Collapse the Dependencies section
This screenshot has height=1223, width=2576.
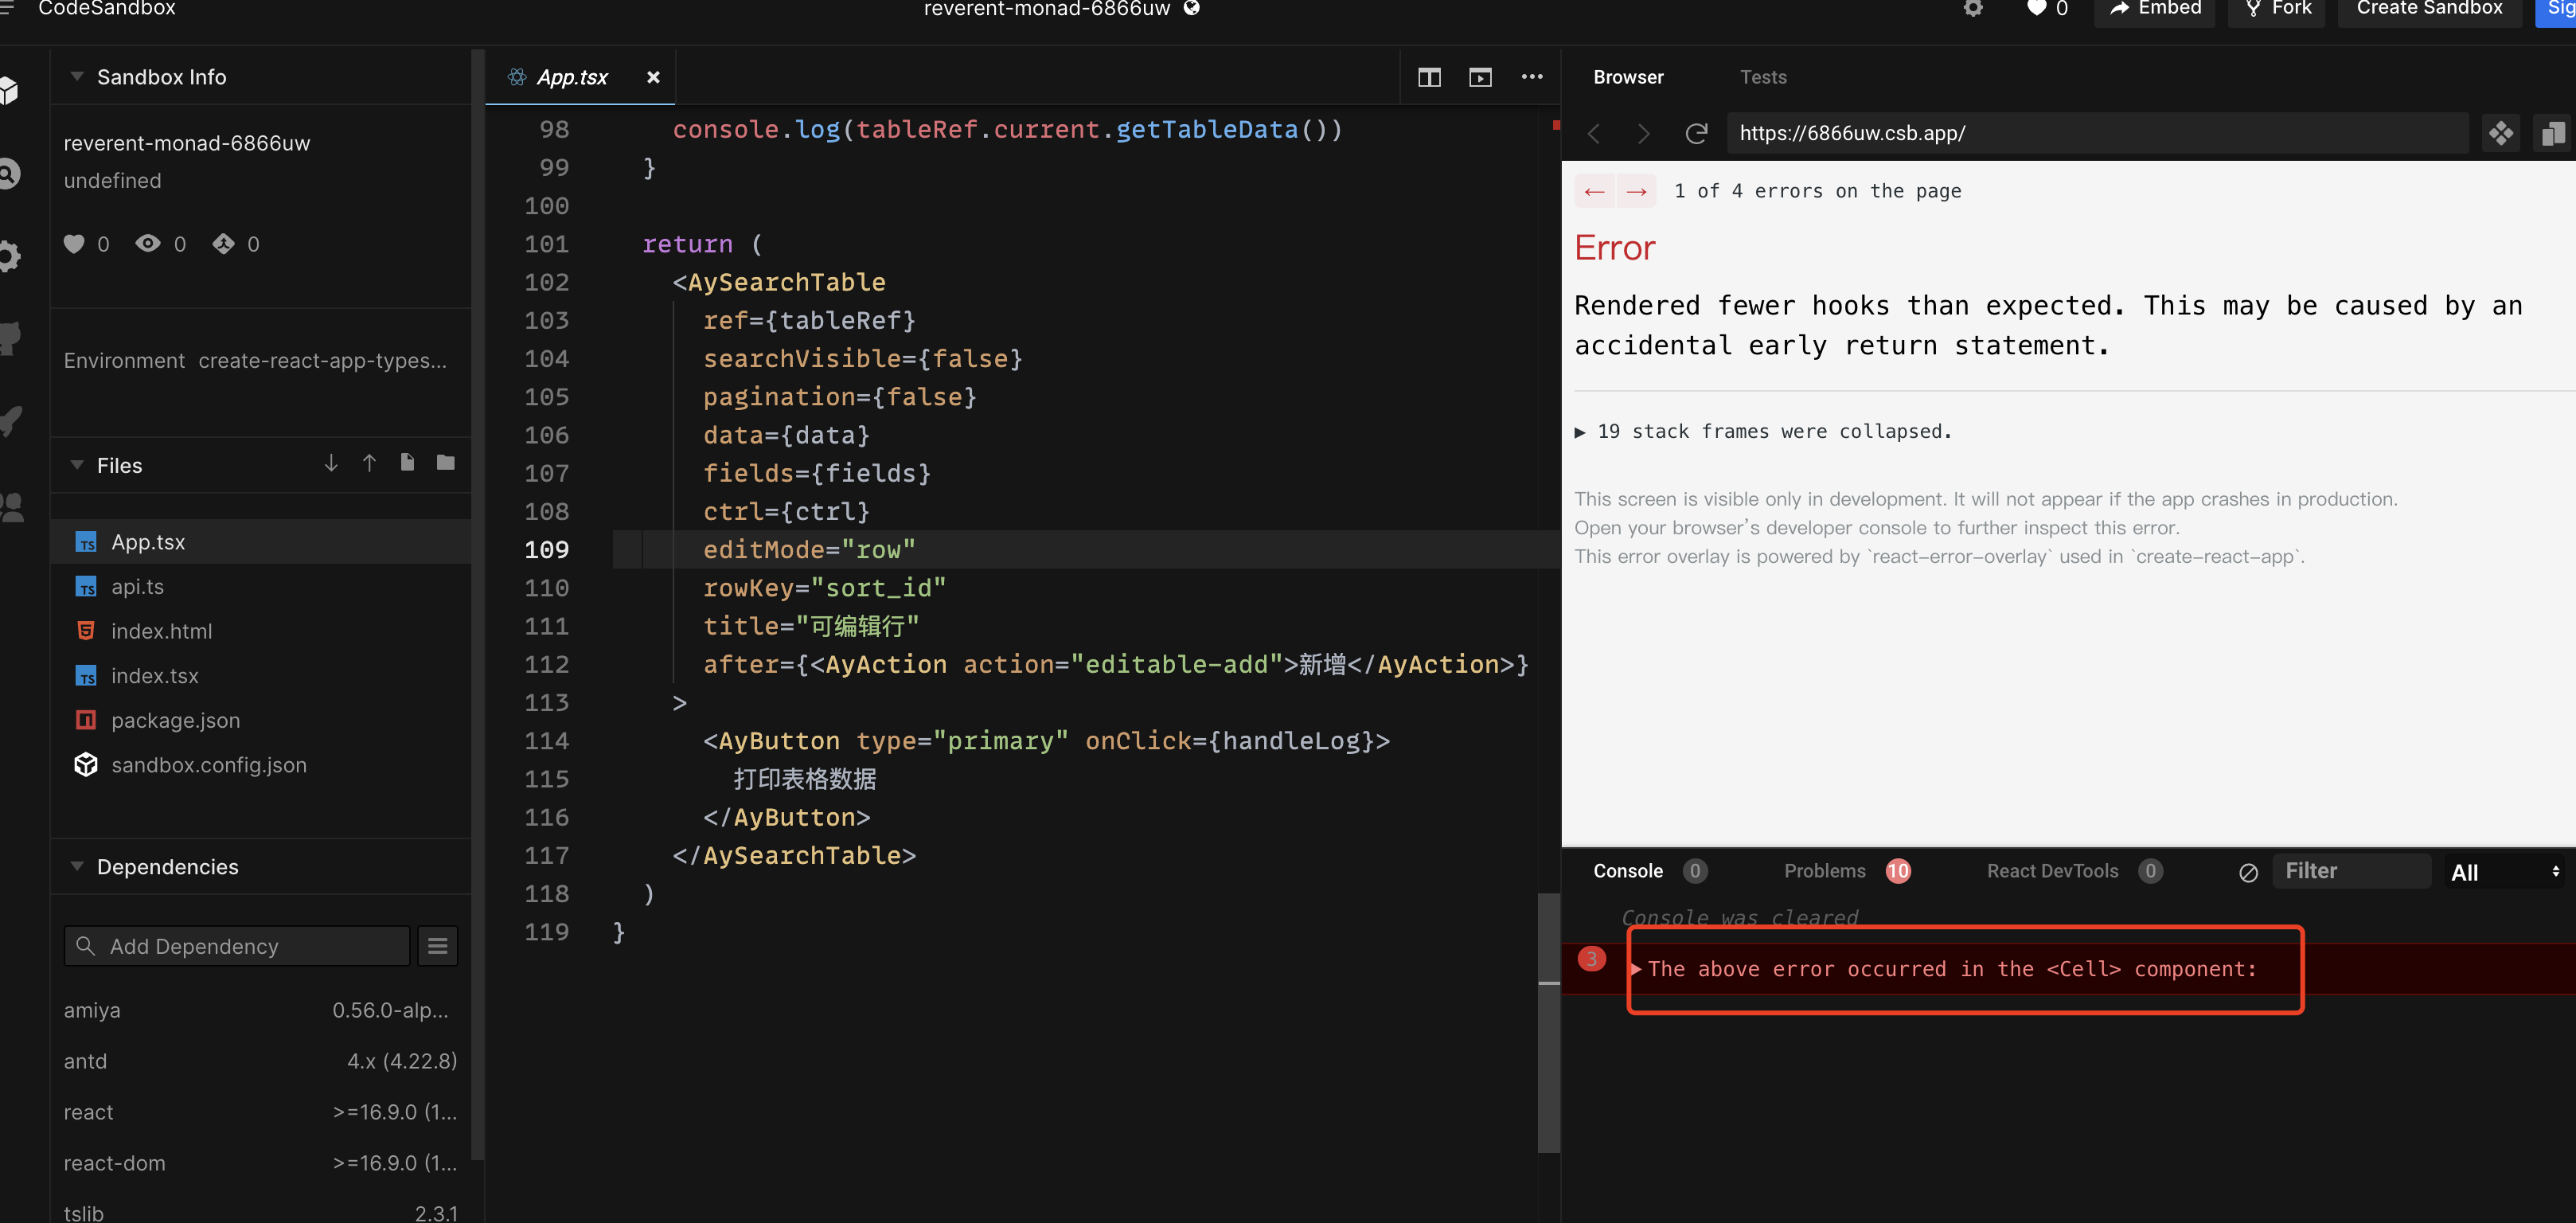tap(77, 866)
